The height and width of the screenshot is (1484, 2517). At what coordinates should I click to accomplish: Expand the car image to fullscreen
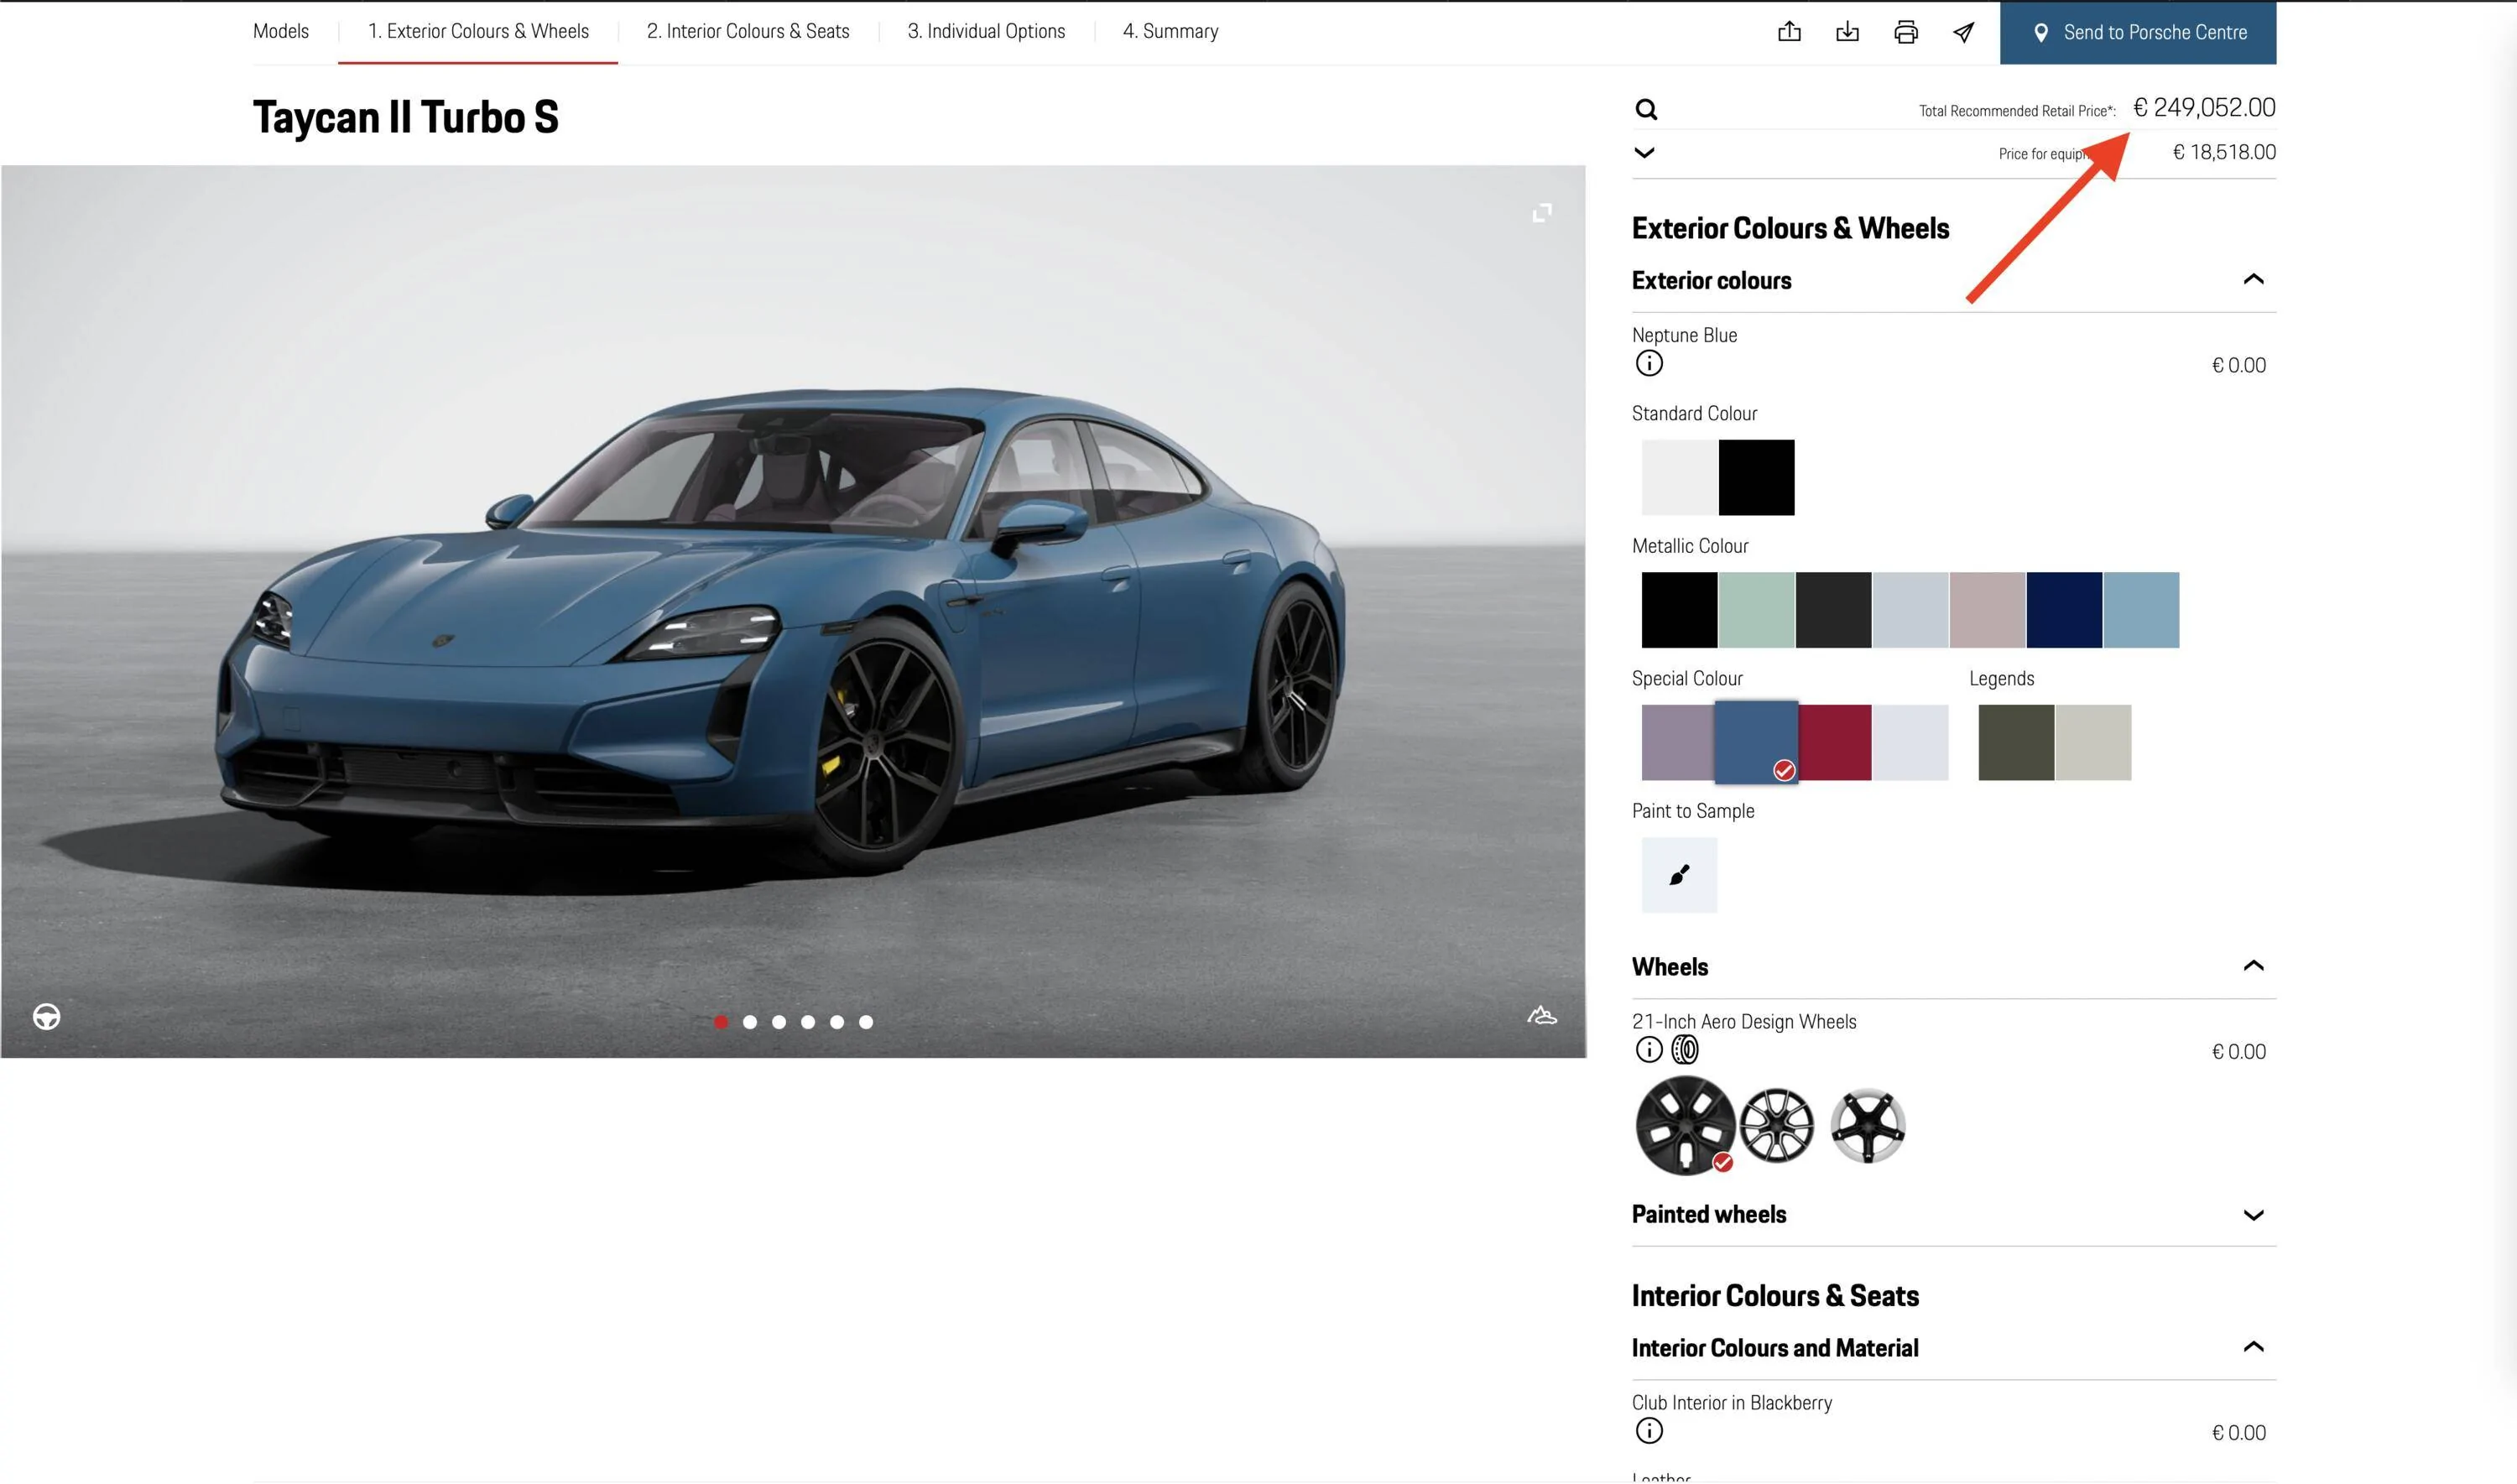pos(1542,213)
